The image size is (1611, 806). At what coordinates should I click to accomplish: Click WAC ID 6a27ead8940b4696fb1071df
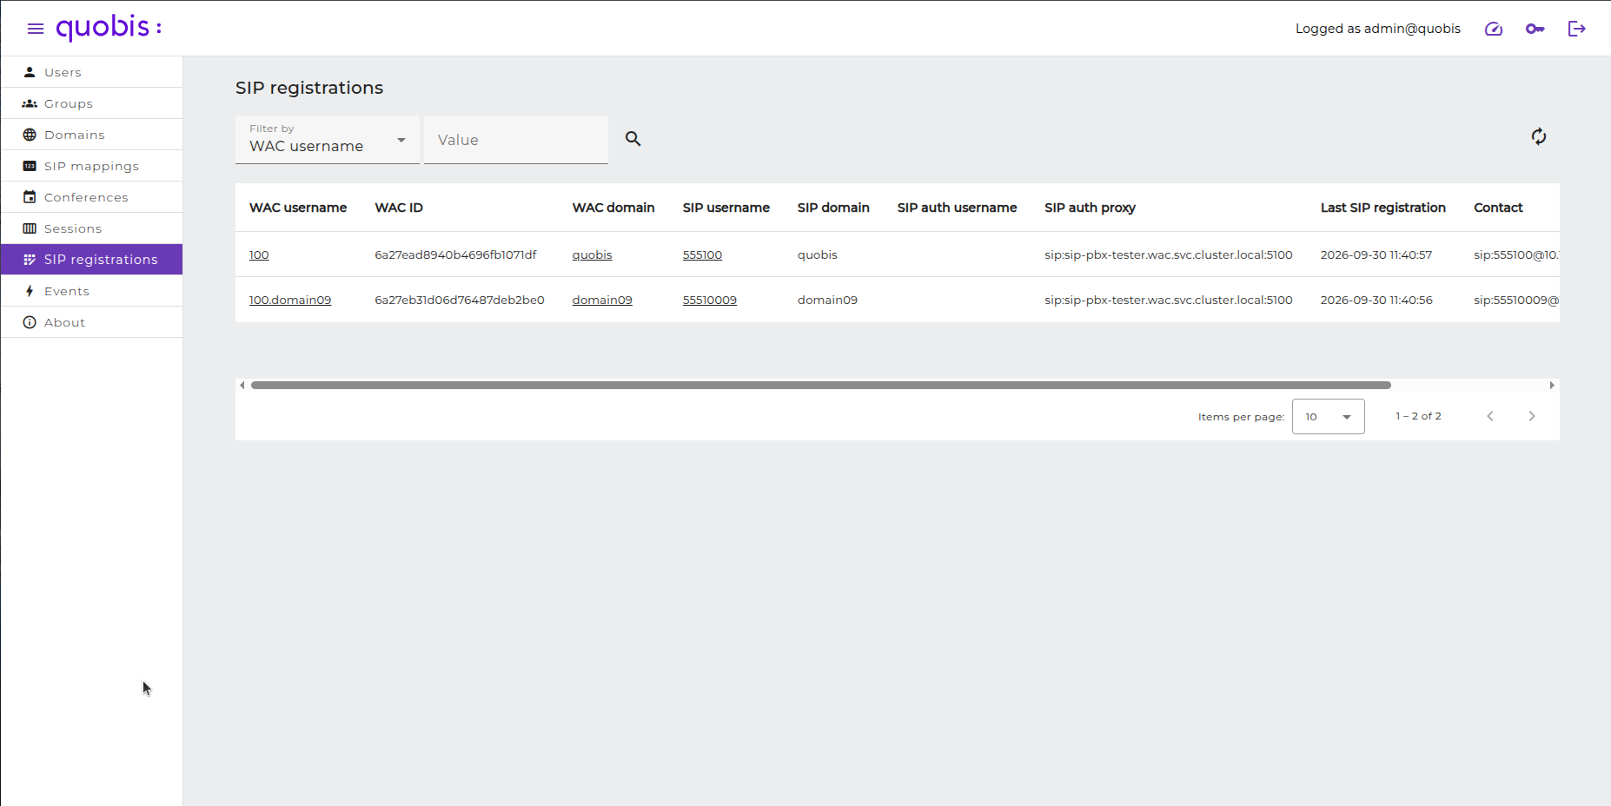(x=455, y=254)
